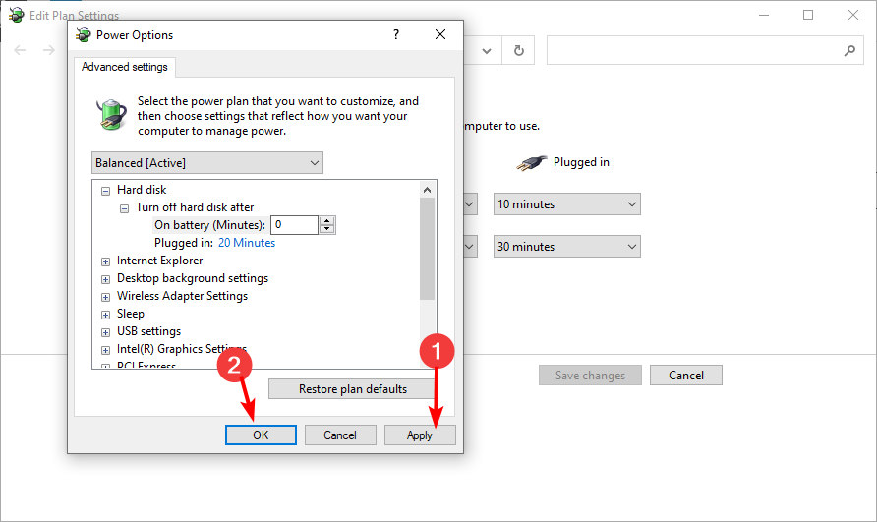Screen dimensions: 877x522
Task: Open the Balanced [Active] power plan dropdown
Action: (x=206, y=163)
